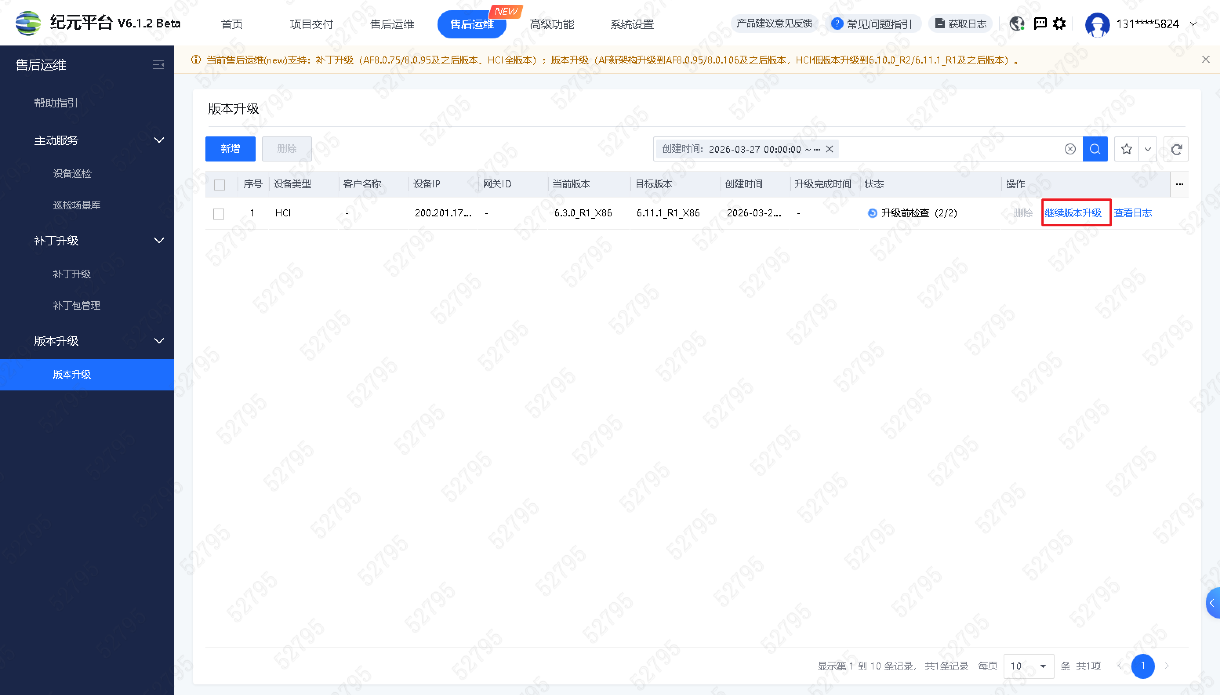Click the refresh icon beside the search bar
1220x695 pixels.
(x=1176, y=149)
